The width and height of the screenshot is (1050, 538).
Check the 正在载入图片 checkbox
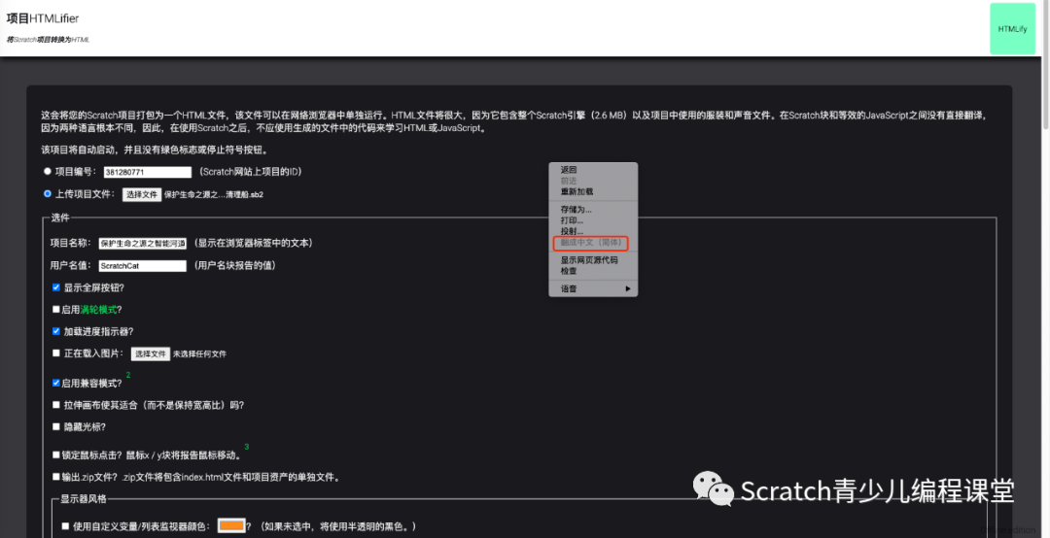(x=56, y=353)
